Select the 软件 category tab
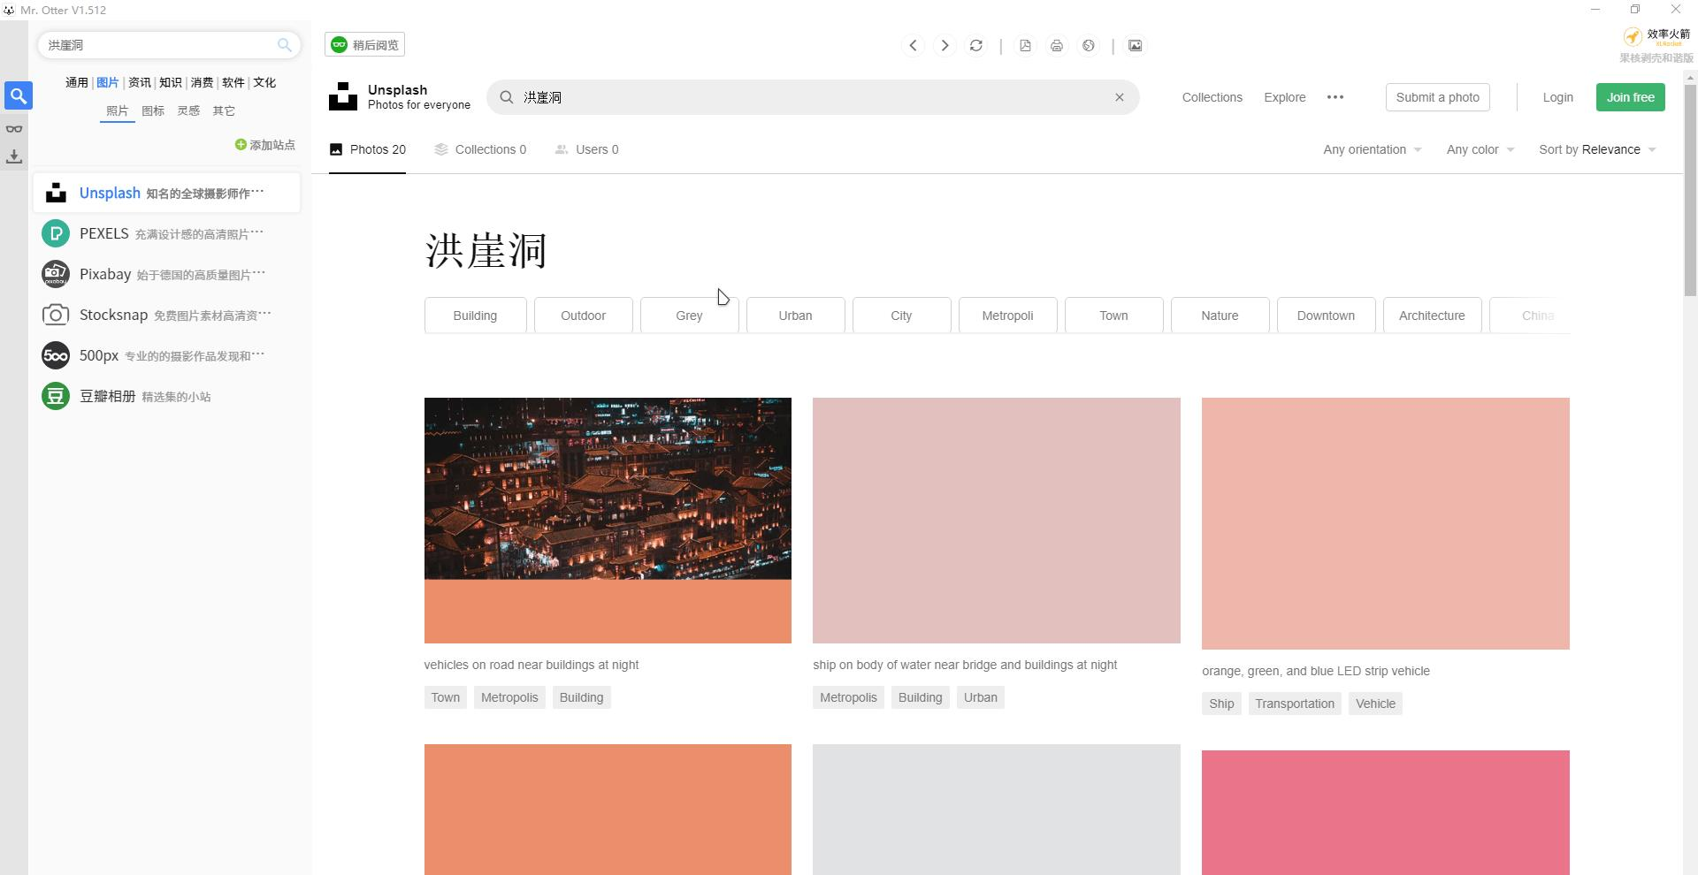Screen dimensions: 1698x875 [x=233, y=82]
